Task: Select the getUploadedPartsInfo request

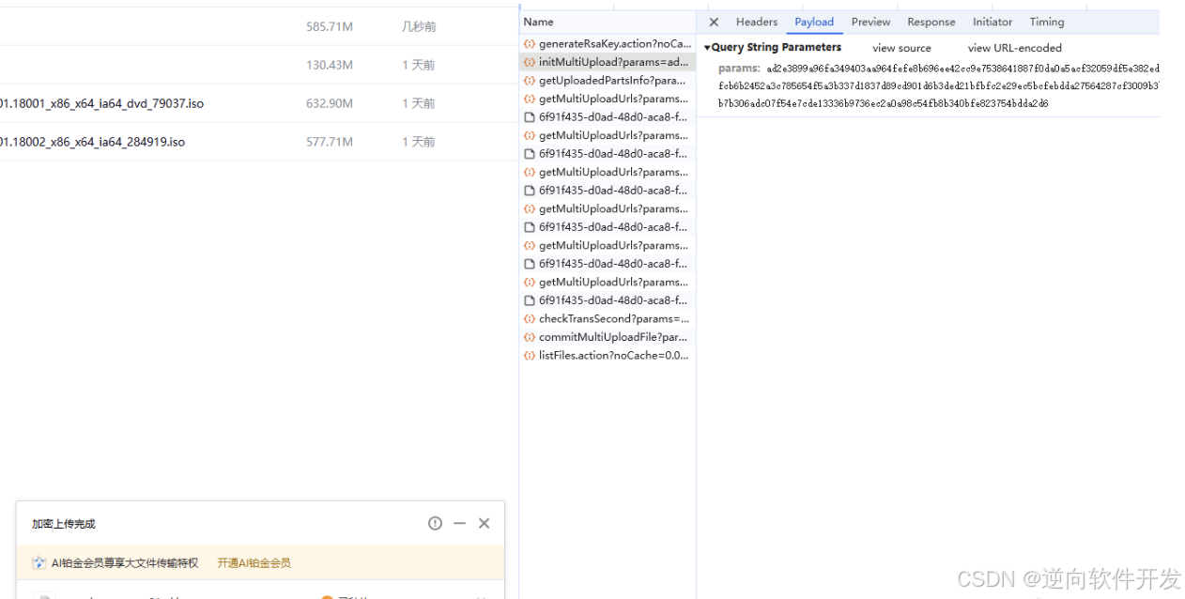Action: pyautogui.click(x=608, y=81)
